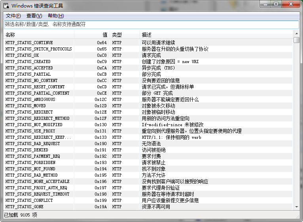The image size is (303, 222).
Task: Click the scrollbar down arrow
Action: coord(296,207)
